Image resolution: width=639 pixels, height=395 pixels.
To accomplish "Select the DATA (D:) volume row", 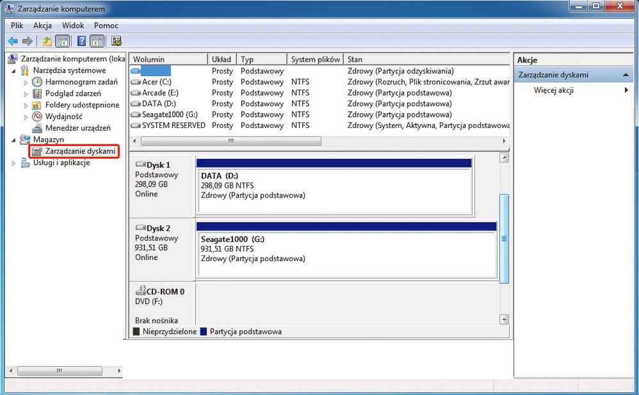I will coord(319,104).
